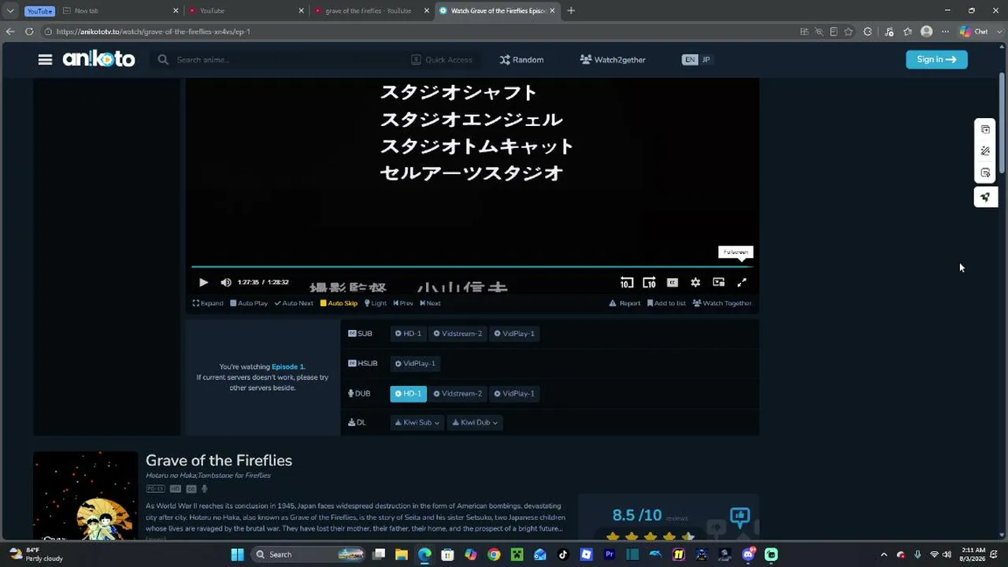Open the Grave of the Fireflies title
1008x567 pixels.
[x=219, y=461]
